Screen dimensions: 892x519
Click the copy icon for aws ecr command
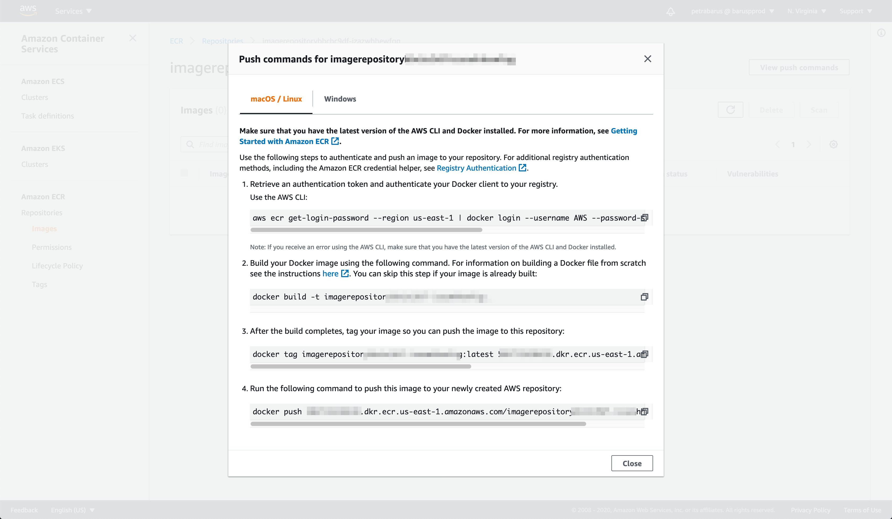pyautogui.click(x=644, y=217)
